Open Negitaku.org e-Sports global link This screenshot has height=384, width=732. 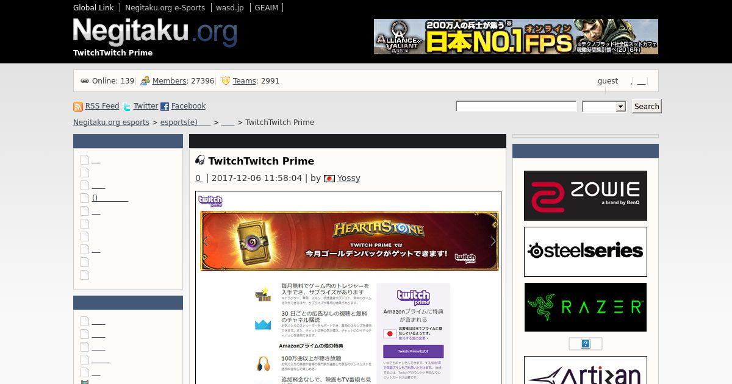tap(165, 8)
